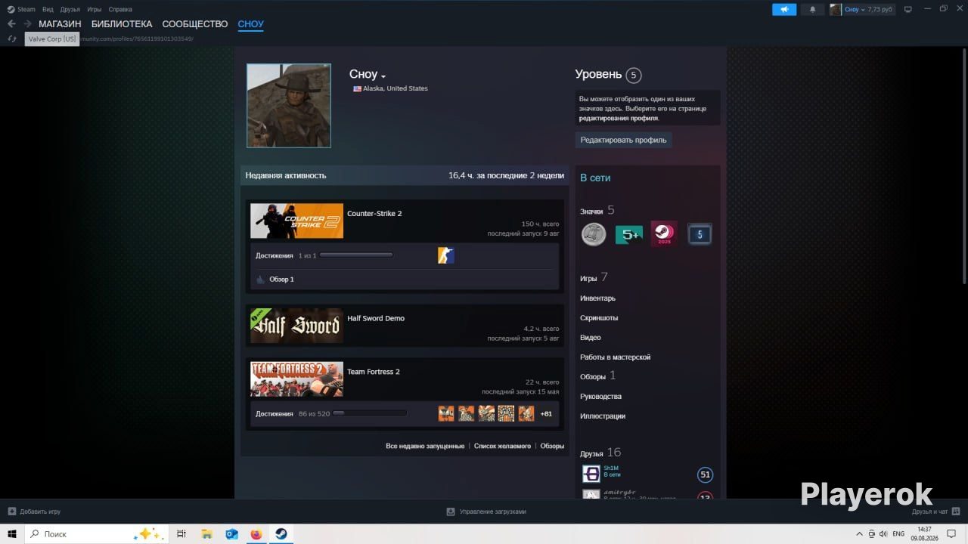Viewport: 968px width, 544px height.
Task: Switch to the МАГАЗИН tab
Action: [60, 24]
